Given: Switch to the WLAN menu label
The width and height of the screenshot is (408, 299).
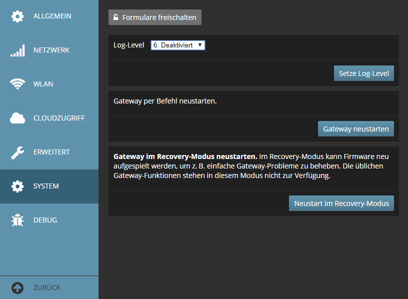Looking at the screenshot, I should coord(43,84).
